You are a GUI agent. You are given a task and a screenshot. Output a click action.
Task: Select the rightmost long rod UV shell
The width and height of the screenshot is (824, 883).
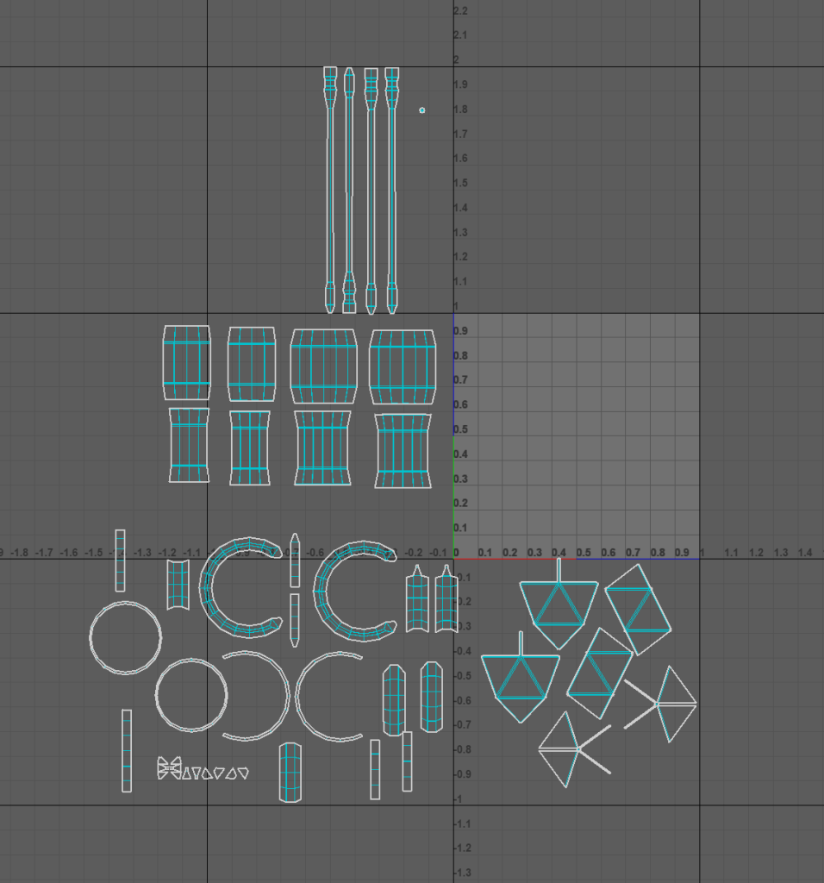[x=391, y=188]
